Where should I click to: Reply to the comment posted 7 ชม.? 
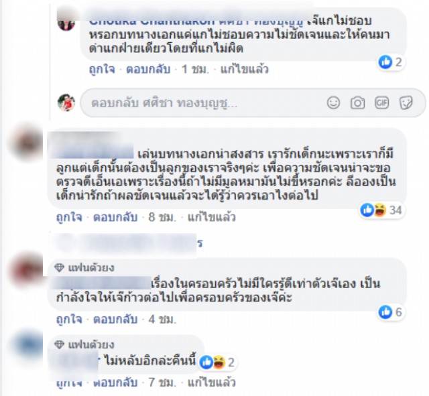[115, 383]
